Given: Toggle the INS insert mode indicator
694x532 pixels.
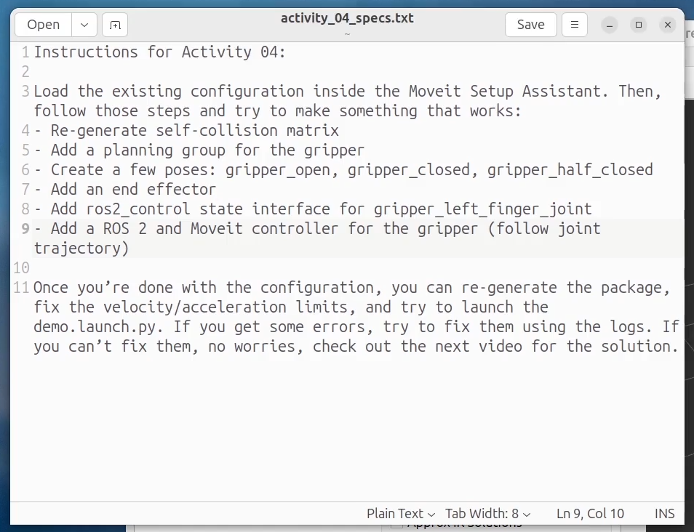Looking at the screenshot, I should [x=664, y=513].
